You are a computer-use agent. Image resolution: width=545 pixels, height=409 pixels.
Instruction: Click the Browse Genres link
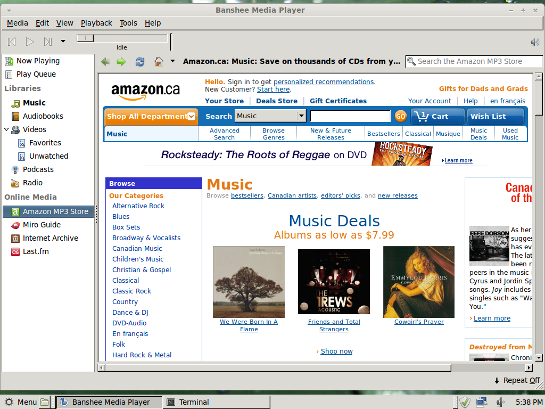pos(274,134)
